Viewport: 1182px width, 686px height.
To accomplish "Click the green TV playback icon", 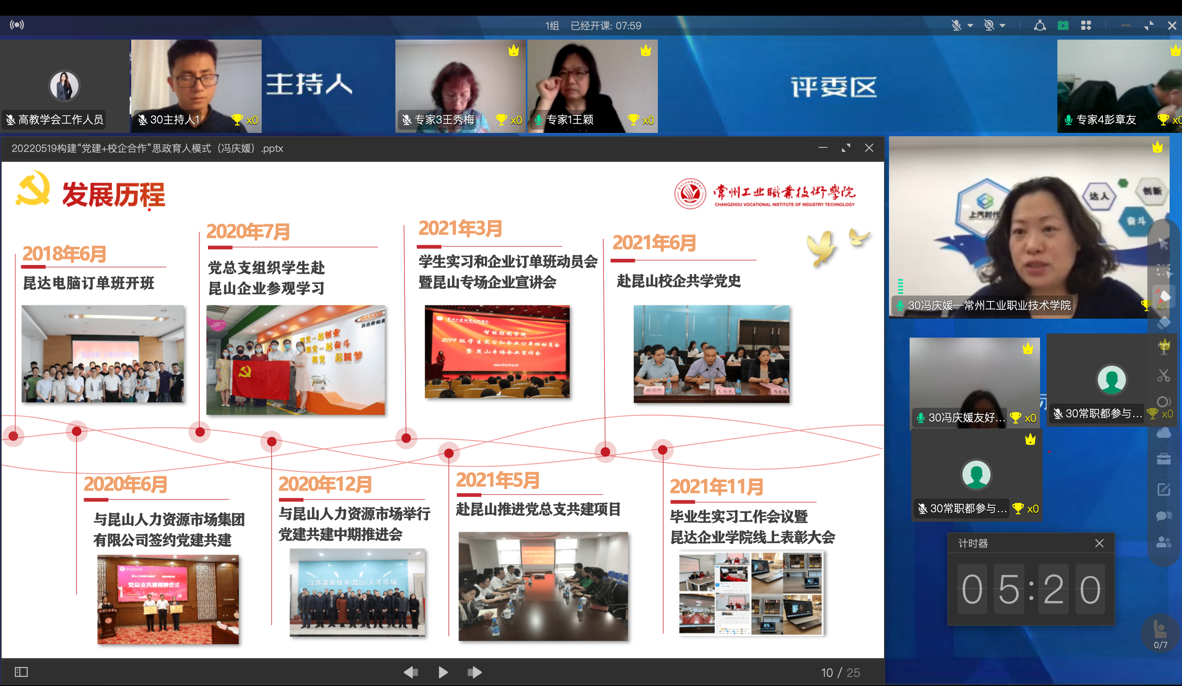I will click(1062, 25).
